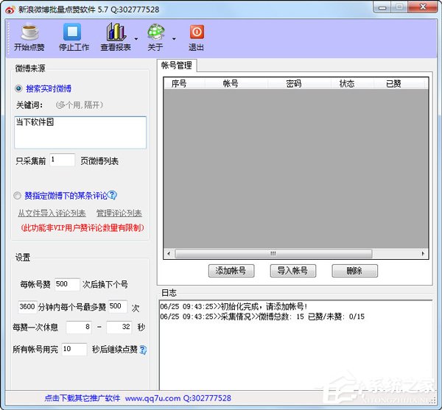
Task: Click log line 采集情况>>微博总数: 15
Action: point(262,317)
